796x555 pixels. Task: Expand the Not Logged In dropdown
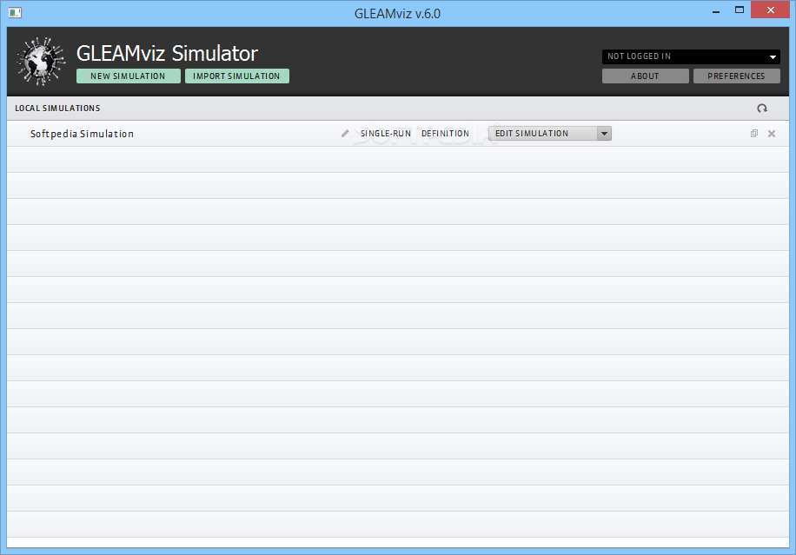coord(691,56)
